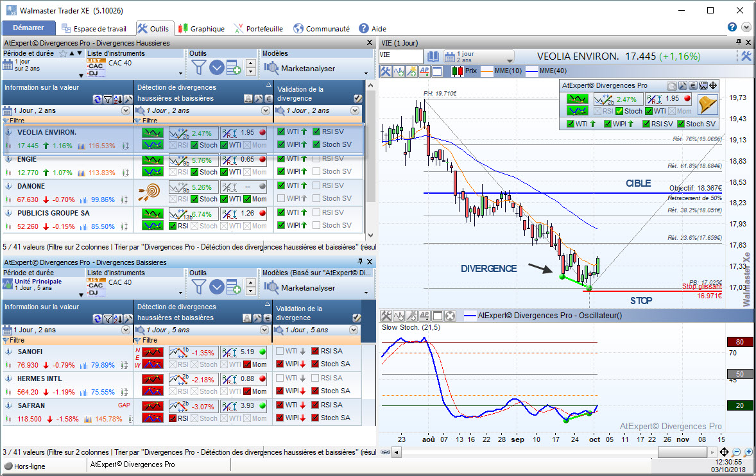
Task: Toggle Stoch SA checkbox in the SAFRAN row
Action: coord(315,418)
